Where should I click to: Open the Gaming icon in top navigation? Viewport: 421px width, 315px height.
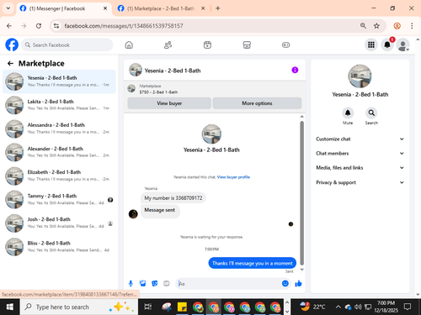285,45
